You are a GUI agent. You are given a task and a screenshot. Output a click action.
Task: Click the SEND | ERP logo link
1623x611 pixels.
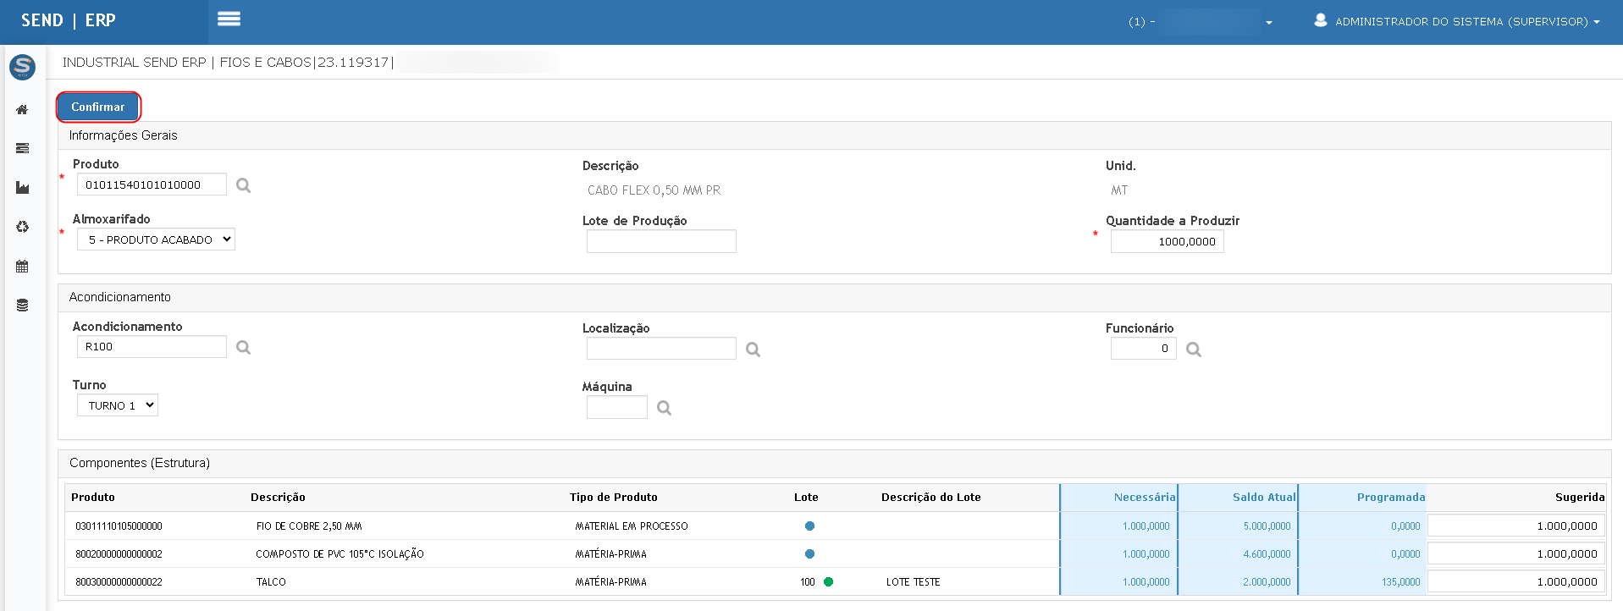coord(69,20)
